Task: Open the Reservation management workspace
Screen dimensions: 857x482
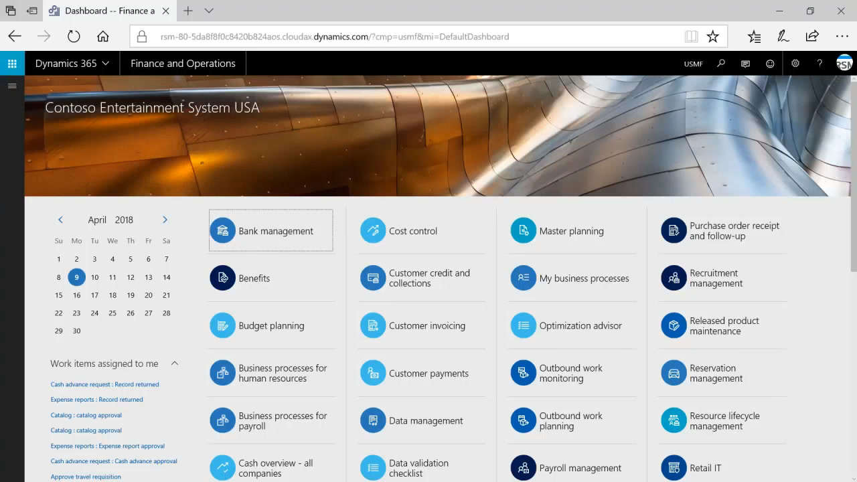Action: [x=722, y=373]
